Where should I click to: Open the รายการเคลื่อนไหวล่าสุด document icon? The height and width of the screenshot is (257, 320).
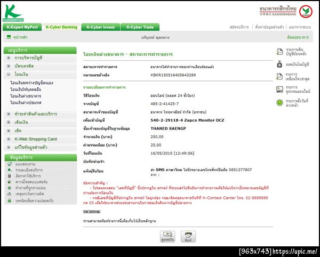[279, 76]
